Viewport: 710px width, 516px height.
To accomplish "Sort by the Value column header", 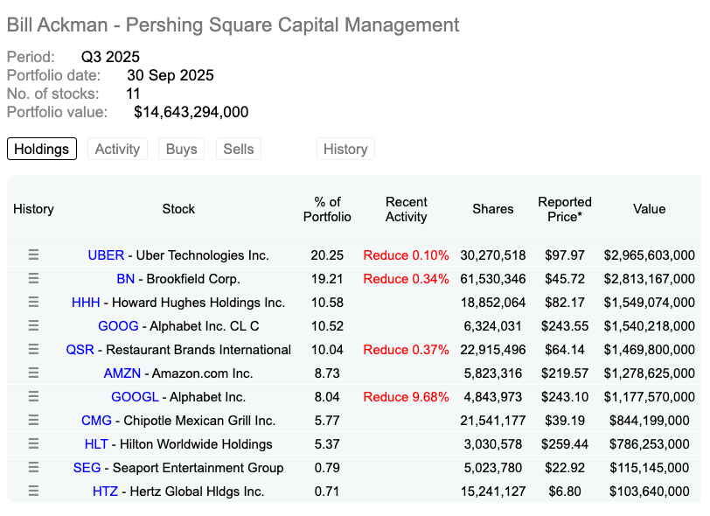I will click(x=649, y=209).
